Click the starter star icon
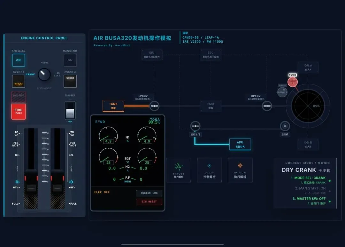Image resolution: width=345 pixels, height=247 pixels. point(285,126)
